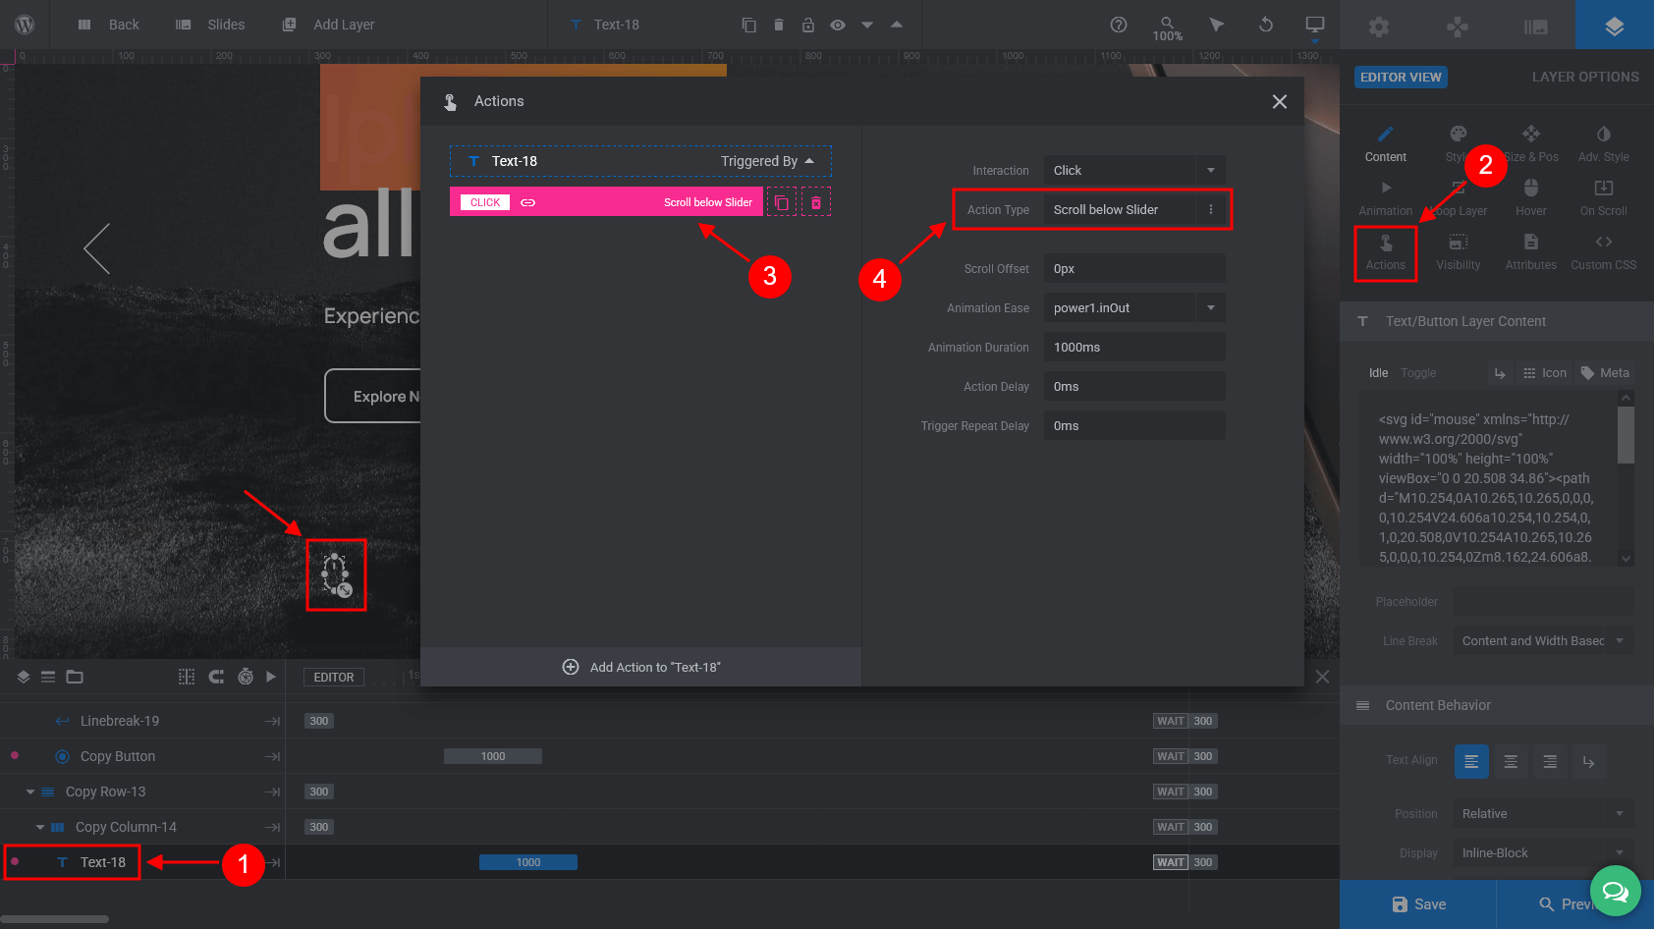Insert an Icon into layer content

click(x=1545, y=373)
